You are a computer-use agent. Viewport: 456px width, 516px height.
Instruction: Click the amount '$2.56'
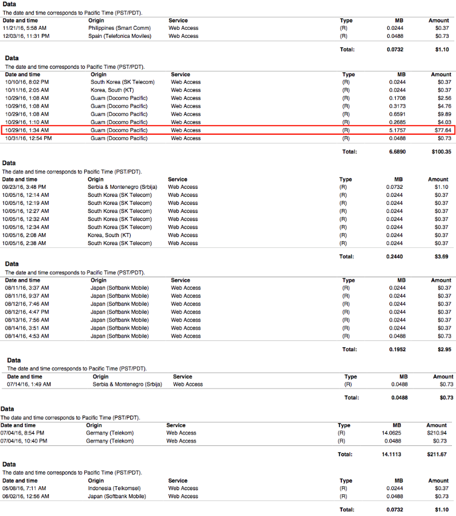click(x=445, y=98)
